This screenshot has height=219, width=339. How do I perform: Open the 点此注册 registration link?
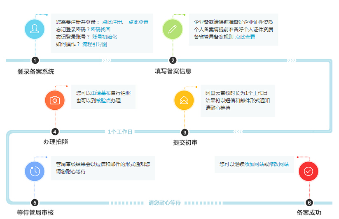coord(112,22)
